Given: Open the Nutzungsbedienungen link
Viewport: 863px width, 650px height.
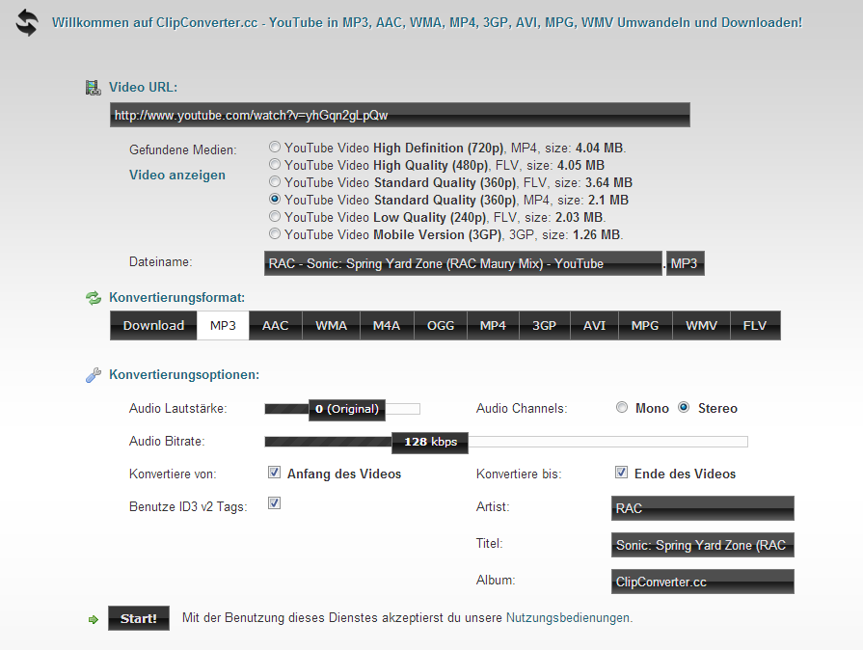Looking at the screenshot, I should [x=568, y=617].
